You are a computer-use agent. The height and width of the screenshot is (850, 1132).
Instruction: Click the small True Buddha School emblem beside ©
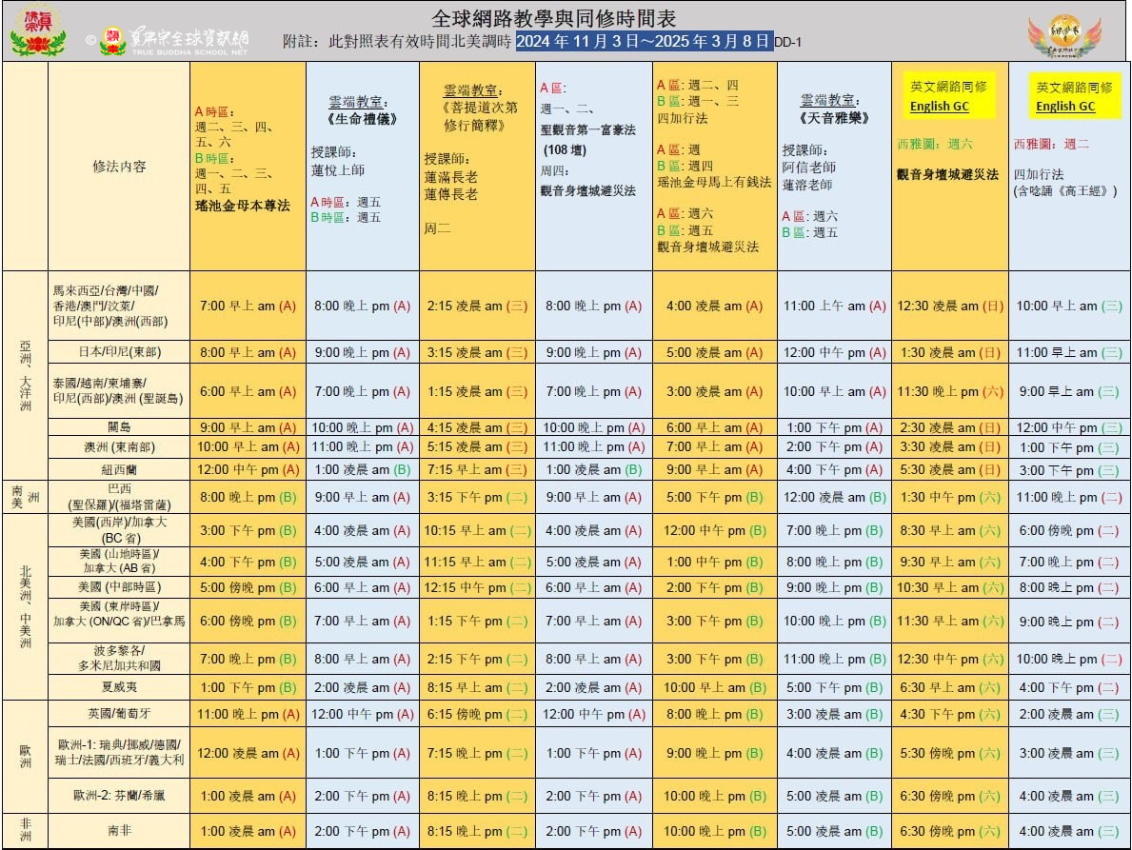(112, 41)
